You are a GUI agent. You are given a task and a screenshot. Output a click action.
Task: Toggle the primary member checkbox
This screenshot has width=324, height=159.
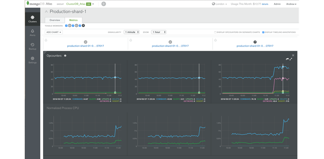coord(80,26)
